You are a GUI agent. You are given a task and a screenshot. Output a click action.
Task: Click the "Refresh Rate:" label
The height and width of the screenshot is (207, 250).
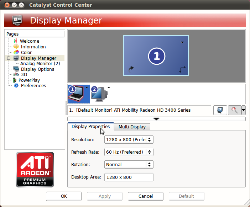coord(85,152)
